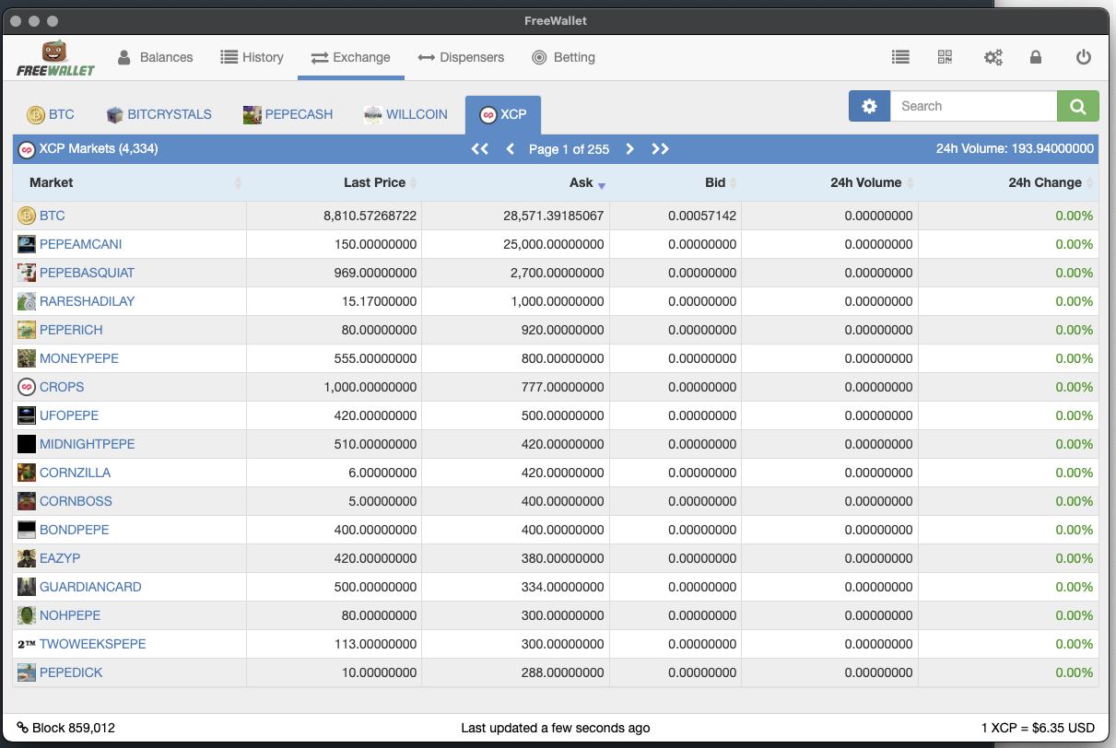The height and width of the screenshot is (748, 1116).
Task: Click the search settings gear button
Action: pos(869,106)
